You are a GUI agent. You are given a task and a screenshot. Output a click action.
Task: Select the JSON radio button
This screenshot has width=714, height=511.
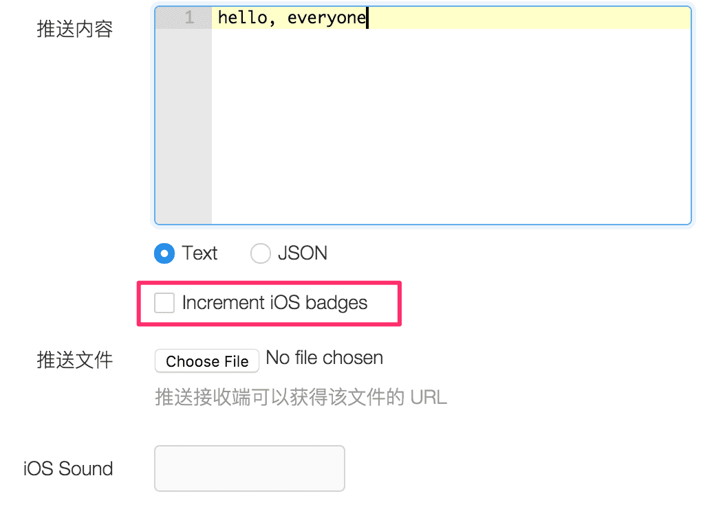[261, 254]
